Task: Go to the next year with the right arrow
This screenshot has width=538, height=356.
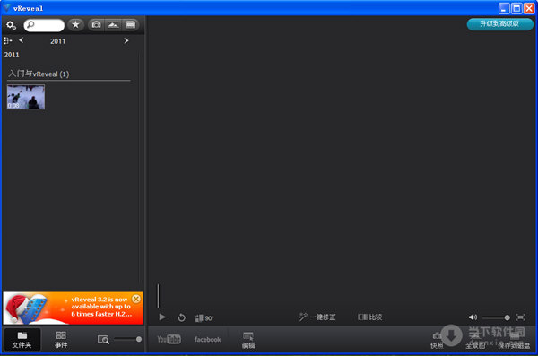Action: point(126,41)
